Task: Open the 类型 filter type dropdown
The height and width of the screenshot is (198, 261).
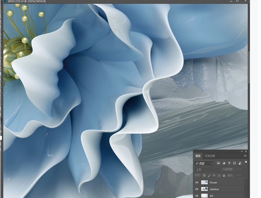Action: [204, 163]
